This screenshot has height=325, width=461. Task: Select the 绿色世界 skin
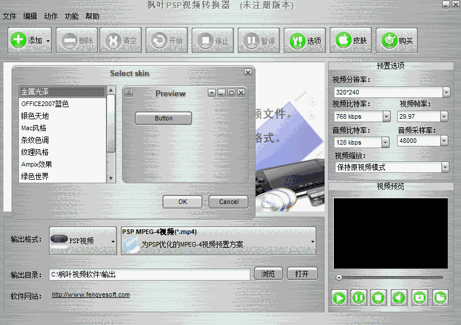pyautogui.click(x=62, y=176)
